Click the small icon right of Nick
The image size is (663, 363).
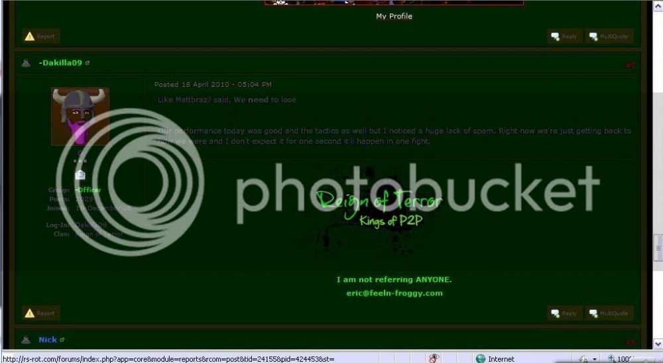(x=62, y=340)
